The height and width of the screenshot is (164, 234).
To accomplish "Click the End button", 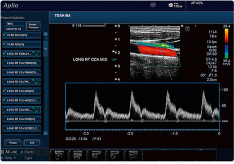I will (32, 142).
